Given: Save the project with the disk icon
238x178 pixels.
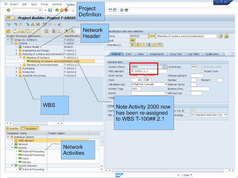Looking at the screenshot, I should click(x=50, y=10).
